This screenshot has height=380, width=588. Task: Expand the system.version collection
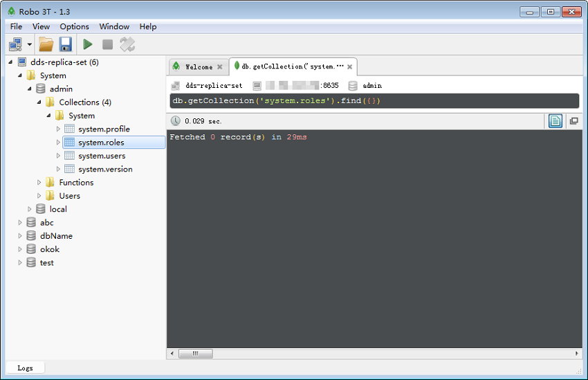coord(58,169)
